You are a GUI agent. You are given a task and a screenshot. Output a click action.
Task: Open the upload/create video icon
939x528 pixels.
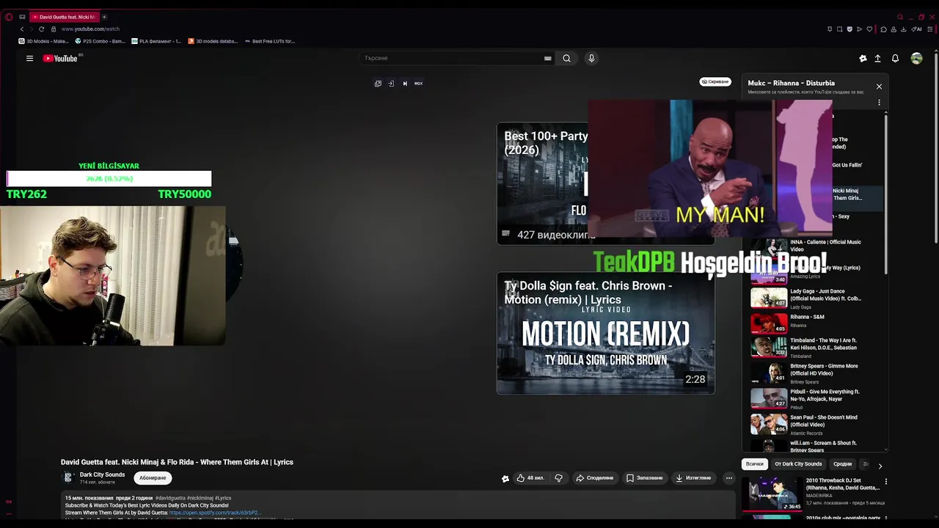(x=877, y=59)
